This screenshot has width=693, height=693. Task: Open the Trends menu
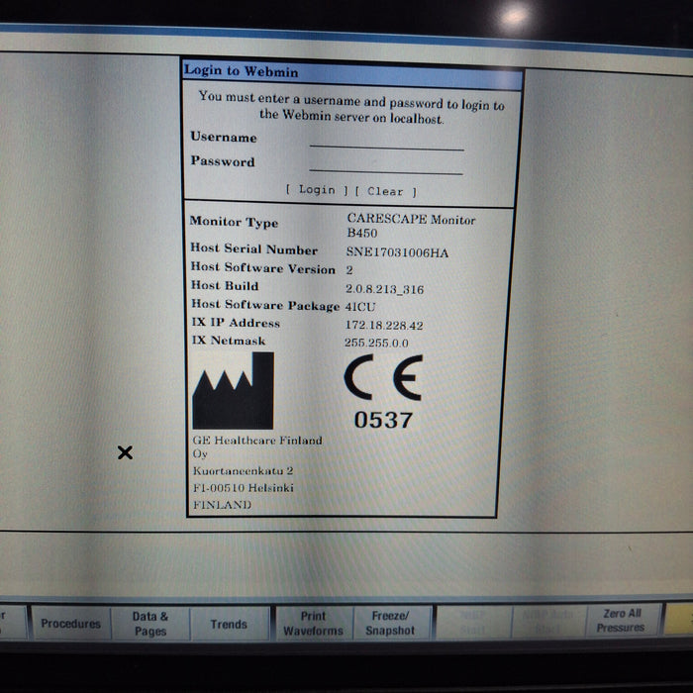(229, 624)
